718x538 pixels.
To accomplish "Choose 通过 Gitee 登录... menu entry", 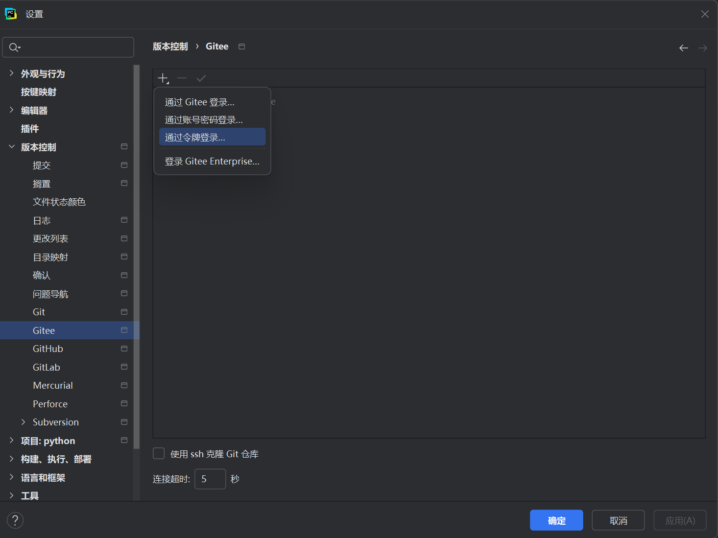I will [213, 102].
